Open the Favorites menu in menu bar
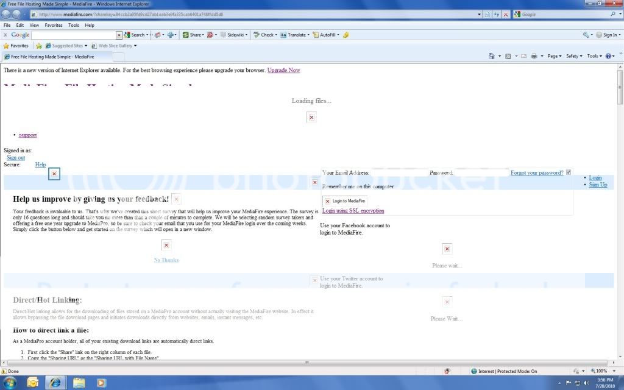Screen dimensions: 624x390 coord(53,25)
